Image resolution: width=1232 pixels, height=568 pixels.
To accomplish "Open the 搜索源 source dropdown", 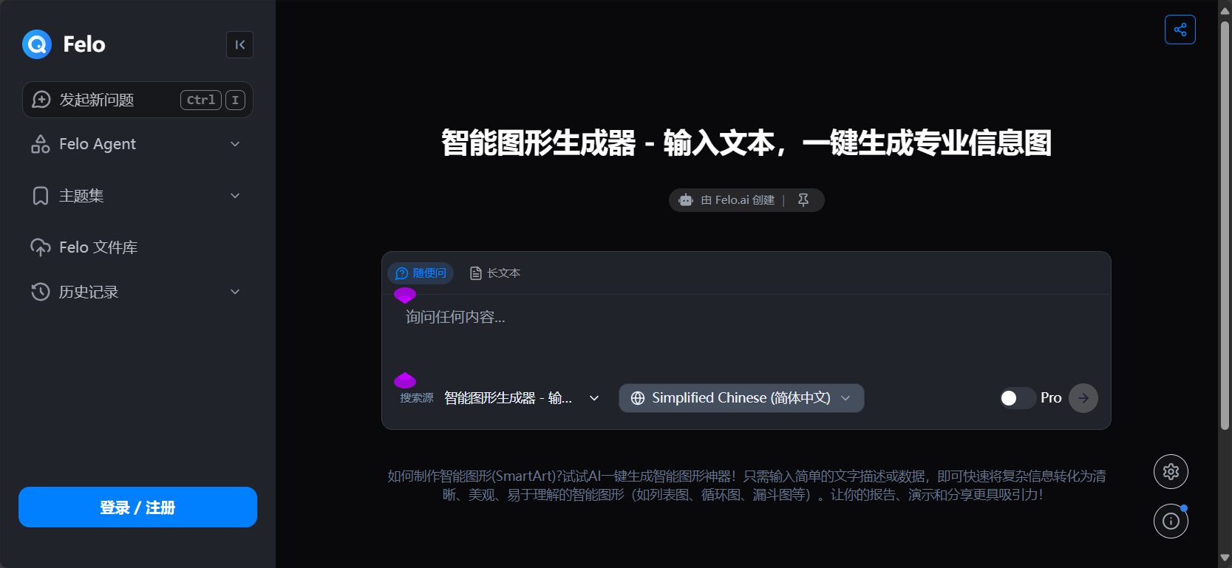I will (x=522, y=398).
